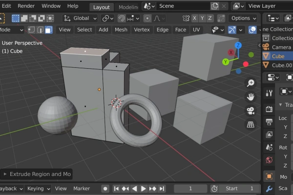Switch to Face select mode

[x=48, y=30]
